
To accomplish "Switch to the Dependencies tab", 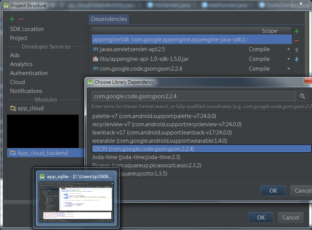I will [109, 19].
